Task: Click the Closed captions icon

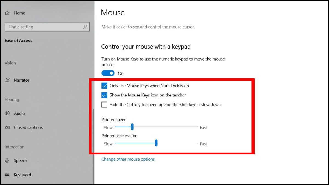Action: point(7,127)
